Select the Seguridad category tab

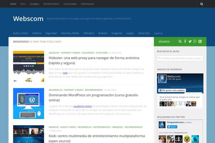point(51,33)
